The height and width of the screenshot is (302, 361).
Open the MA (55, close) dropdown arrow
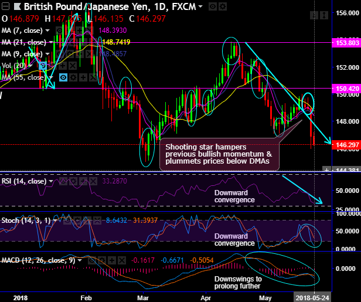[51, 77]
